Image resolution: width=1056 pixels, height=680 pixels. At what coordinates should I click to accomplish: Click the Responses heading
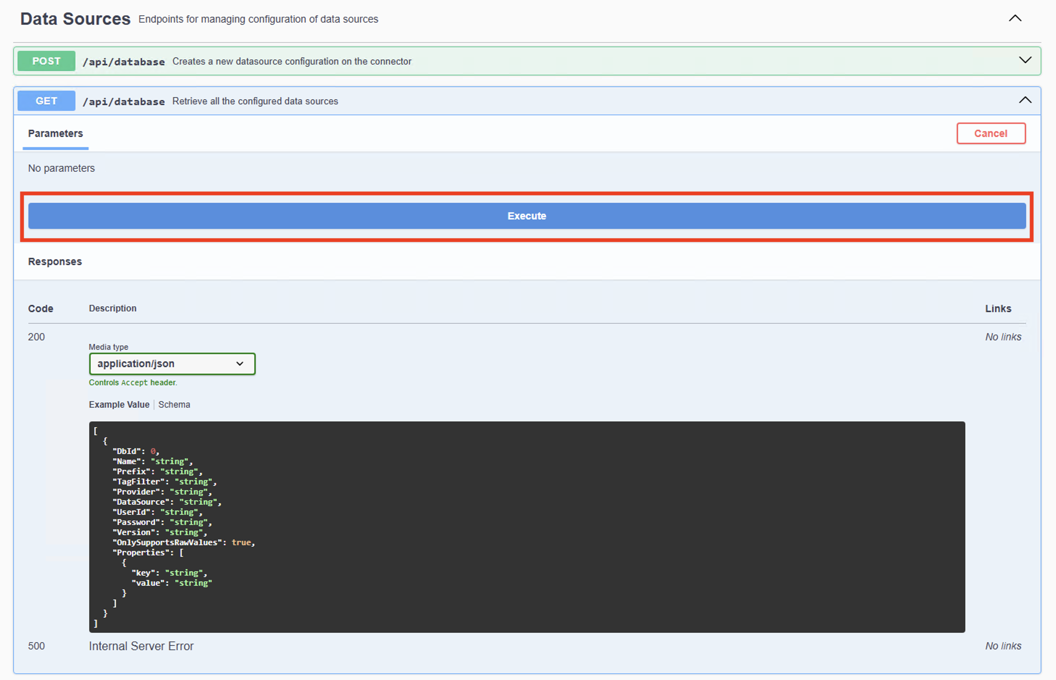[55, 261]
